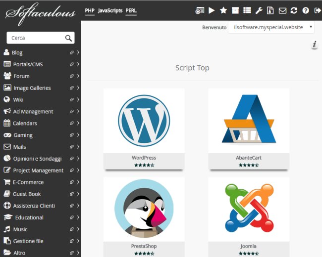Open the control panel icon in the toolbar
The height and width of the screenshot is (257, 322).
[x=200, y=10]
